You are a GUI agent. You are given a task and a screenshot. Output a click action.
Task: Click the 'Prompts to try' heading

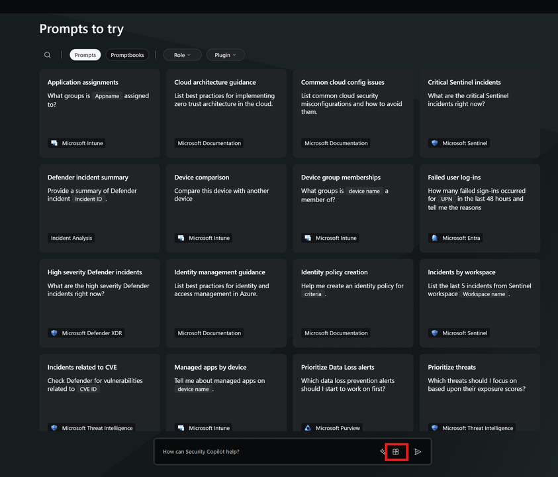point(81,29)
